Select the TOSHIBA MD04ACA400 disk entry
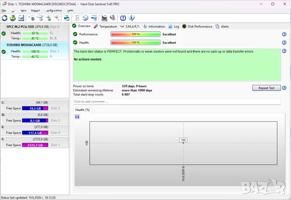The image size is (291, 200). 35,51
